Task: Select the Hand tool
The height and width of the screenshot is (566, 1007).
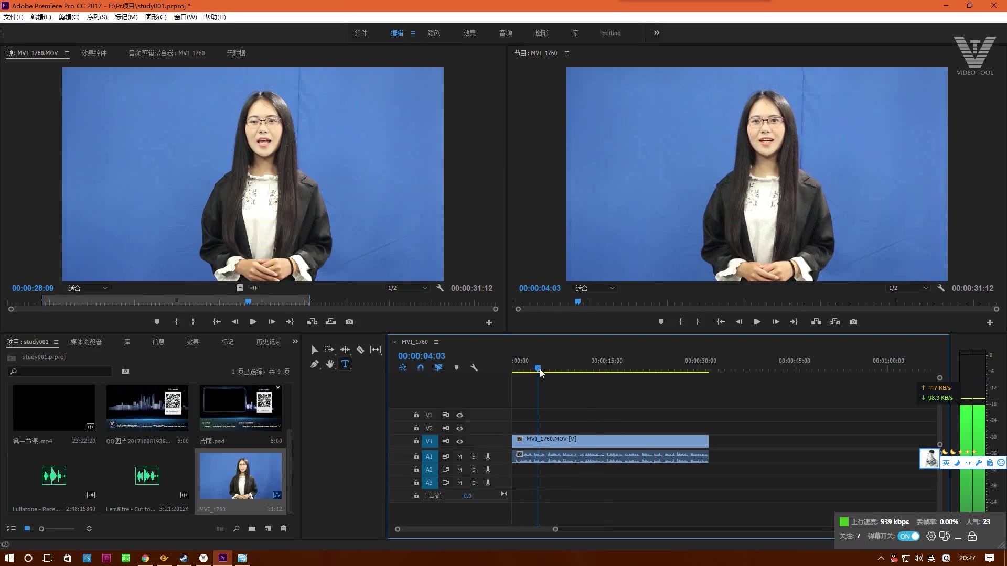Action: click(x=330, y=364)
